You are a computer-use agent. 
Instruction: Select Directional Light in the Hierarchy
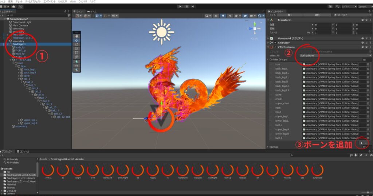21,22
